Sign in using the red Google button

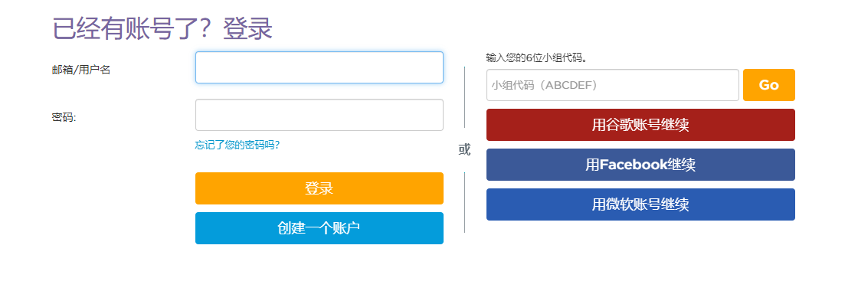(640, 125)
